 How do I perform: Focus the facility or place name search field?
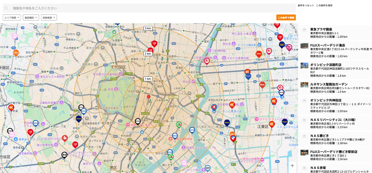(152, 8)
